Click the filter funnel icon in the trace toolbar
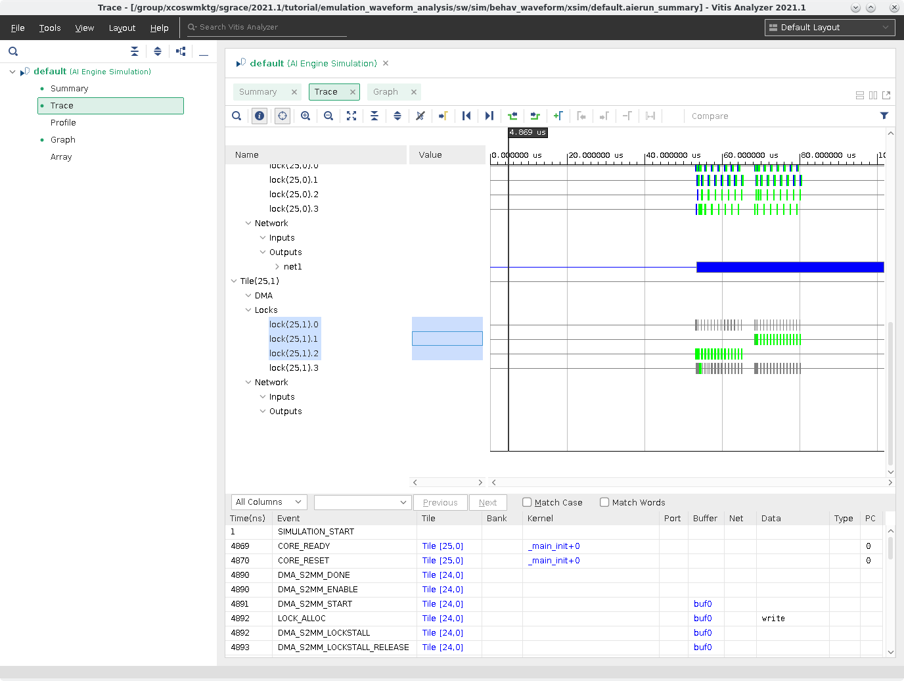Screen dimensions: 904x681 pos(884,116)
